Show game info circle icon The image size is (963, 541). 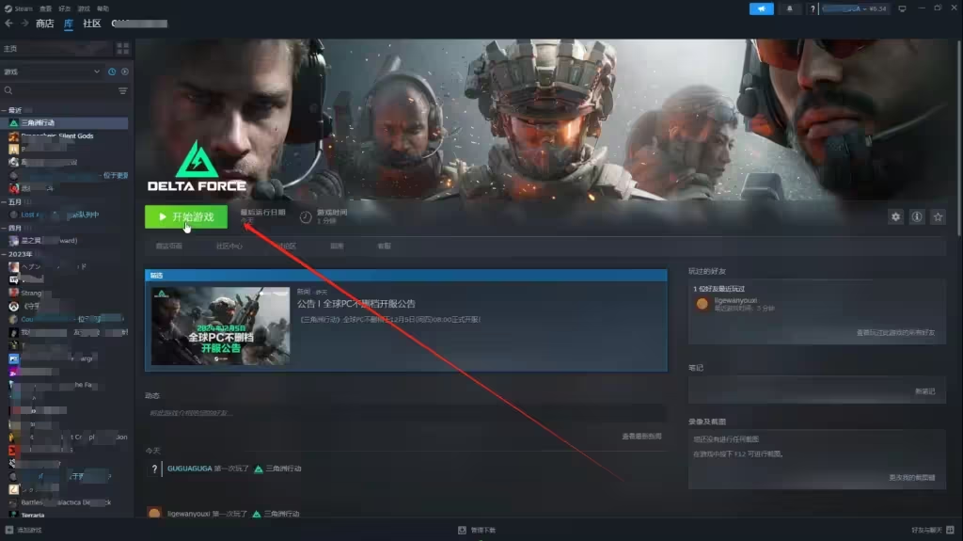(x=917, y=217)
